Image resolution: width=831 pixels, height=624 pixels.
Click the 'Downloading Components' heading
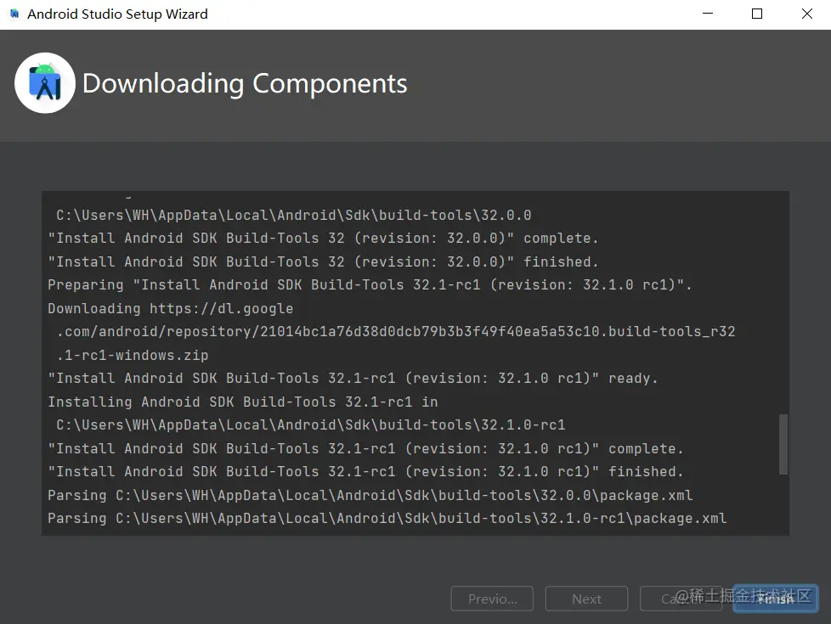245,84
